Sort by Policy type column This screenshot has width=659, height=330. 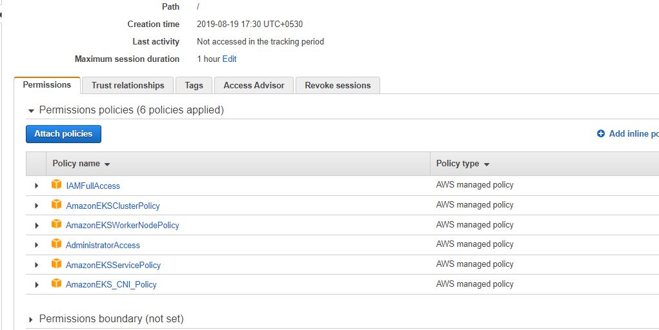pos(462,164)
